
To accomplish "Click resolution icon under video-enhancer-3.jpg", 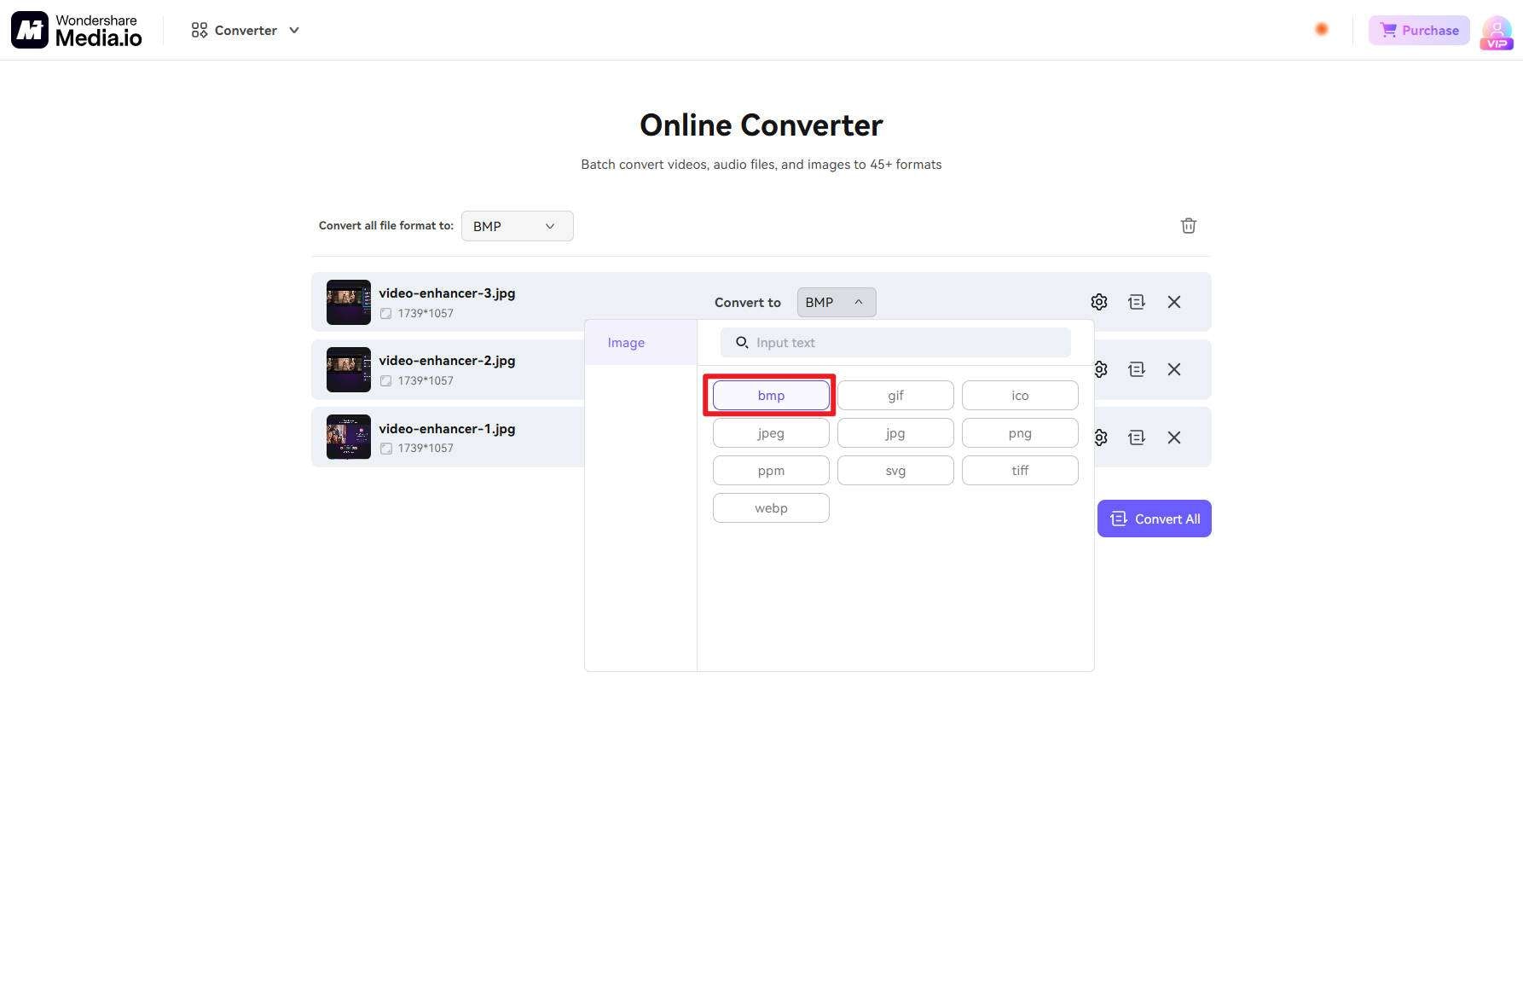I will [x=386, y=313].
